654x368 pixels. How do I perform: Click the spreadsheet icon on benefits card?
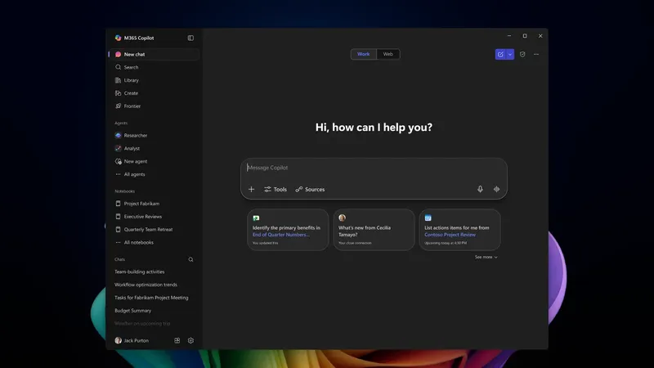(256, 218)
